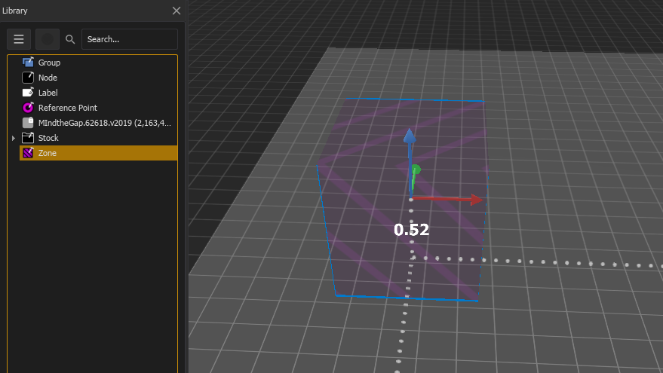Click the magenta Reference Point icon

(28, 108)
